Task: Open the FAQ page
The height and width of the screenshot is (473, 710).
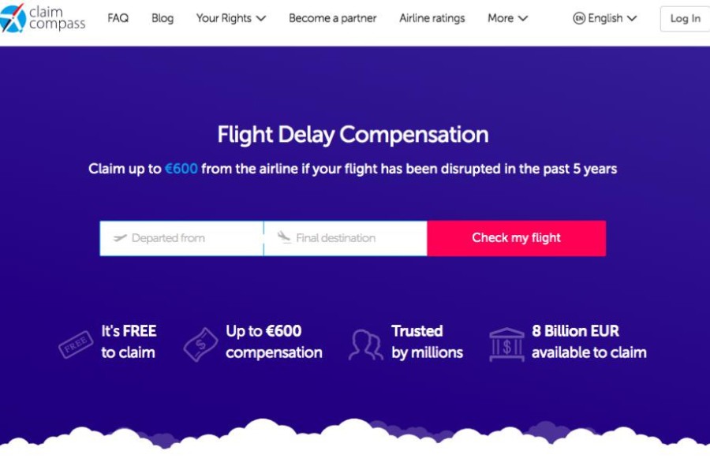Action: [x=118, y=18]
